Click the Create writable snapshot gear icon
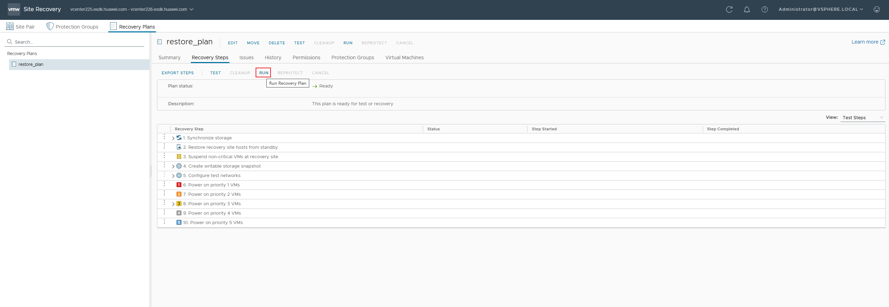Viewport: 889px width, 307px height. click(x=179, y=166)
